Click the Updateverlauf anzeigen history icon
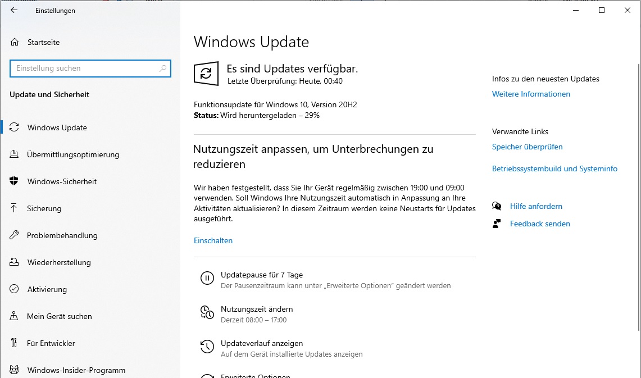The image size is (641, 378). [x=207, y=347]
